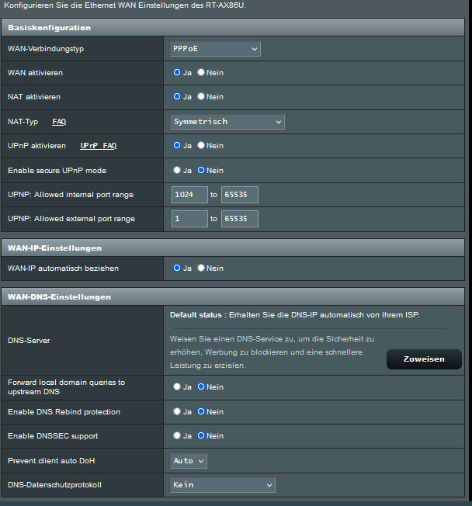The width and height of the screenshot is (472, 506).
Task: Open the WAN-Verbindungstyp PPPoE dropdown
Action: [x=215, y=49]
